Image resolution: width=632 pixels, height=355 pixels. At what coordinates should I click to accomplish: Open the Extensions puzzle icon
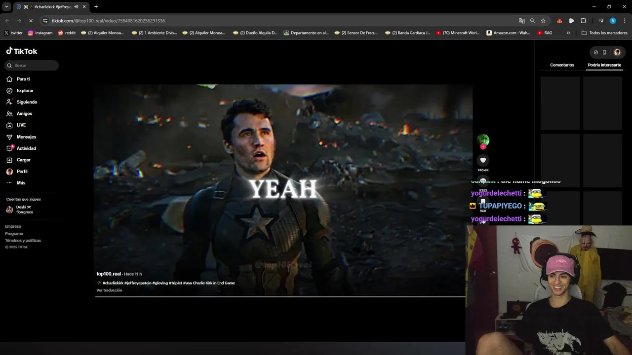(x=583, y=21)
